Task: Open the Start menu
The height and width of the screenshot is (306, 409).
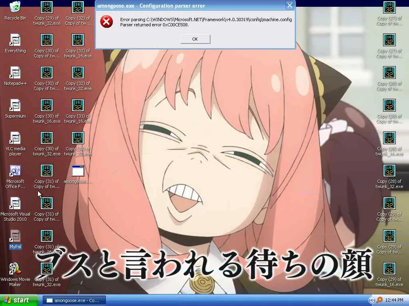Action: coord(19,300)
